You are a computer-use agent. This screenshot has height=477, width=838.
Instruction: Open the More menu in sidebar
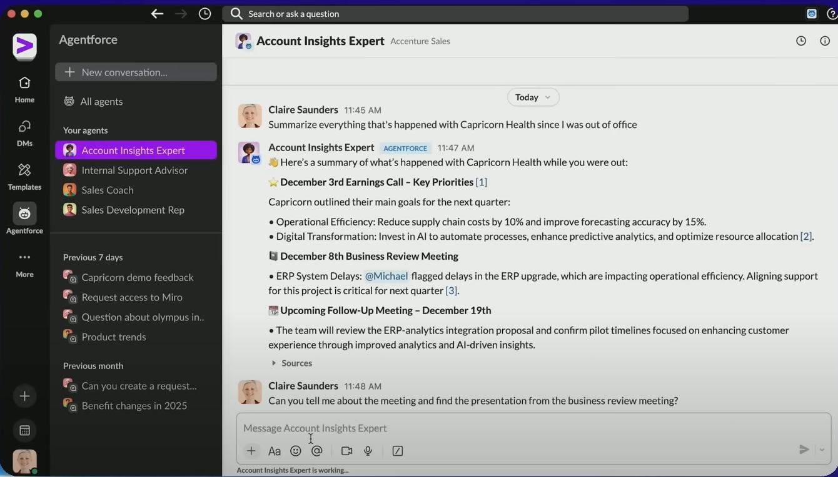pos(24,264)
